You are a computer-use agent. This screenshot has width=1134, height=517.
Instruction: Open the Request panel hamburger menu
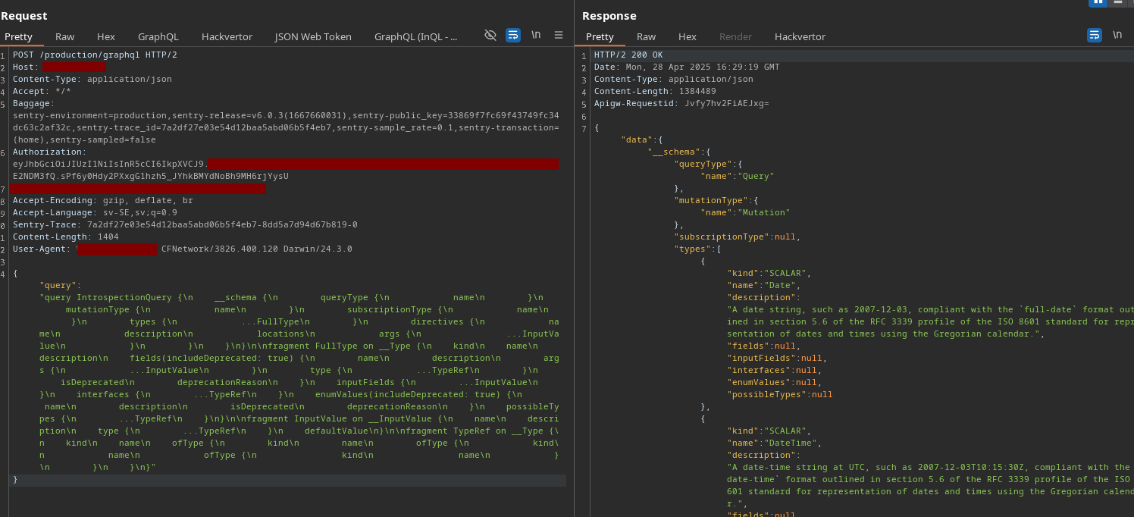[559, 35]
